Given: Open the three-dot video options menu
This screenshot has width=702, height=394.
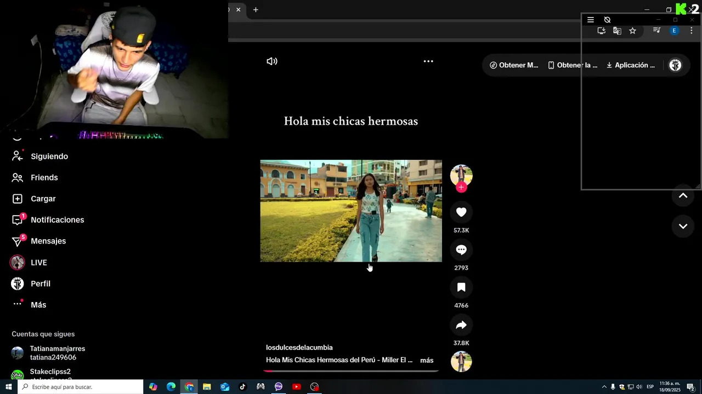Looking at the screenshot, I should [x=428, y=61].
